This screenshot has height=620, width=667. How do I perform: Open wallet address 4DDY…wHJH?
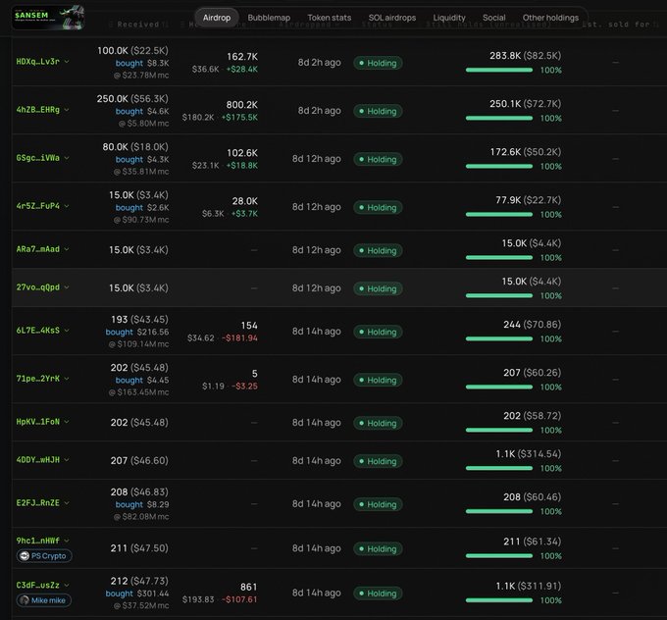(x=38, y=460)
